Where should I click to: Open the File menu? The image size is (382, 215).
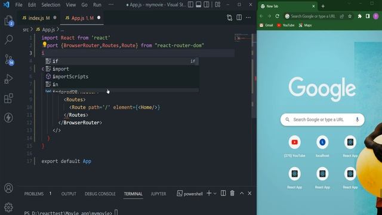tap(19, 5)
